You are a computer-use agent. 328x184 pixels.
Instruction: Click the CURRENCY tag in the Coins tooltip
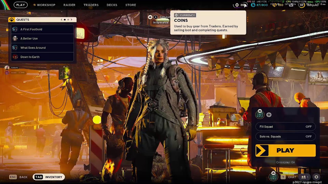point(185,15)
